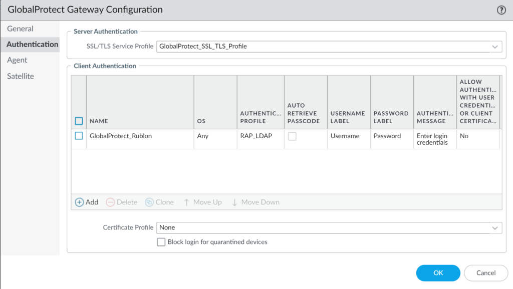Enable the Auto Retrieve Passcode checkbox
The image size is (513, 289).
click(293, 136)
